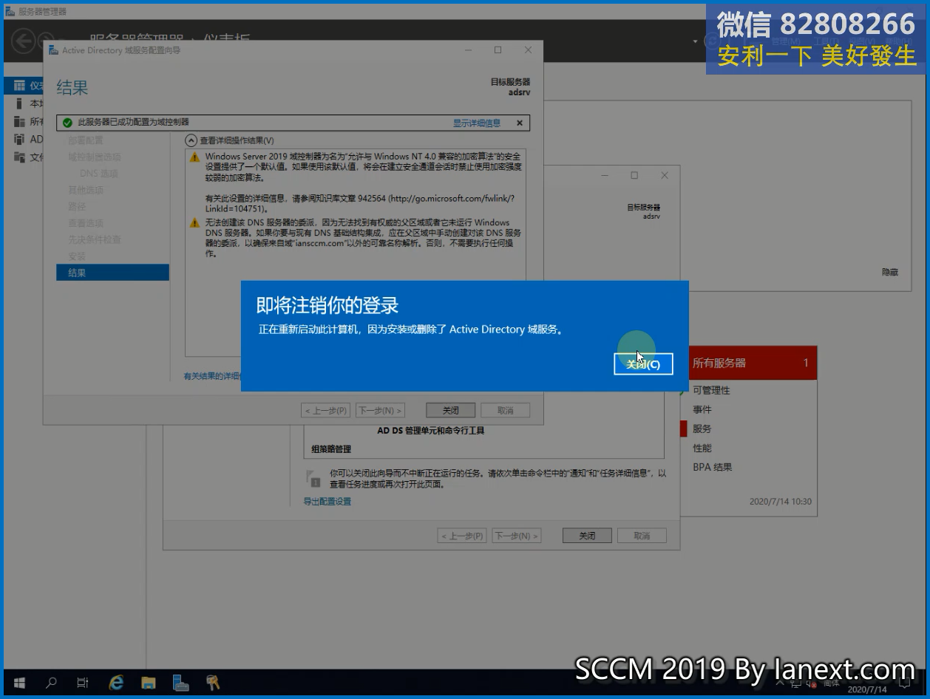The image size is (930, 699).
Task: Open AD DS sidebar icon
Action: [x=19, y=139]
